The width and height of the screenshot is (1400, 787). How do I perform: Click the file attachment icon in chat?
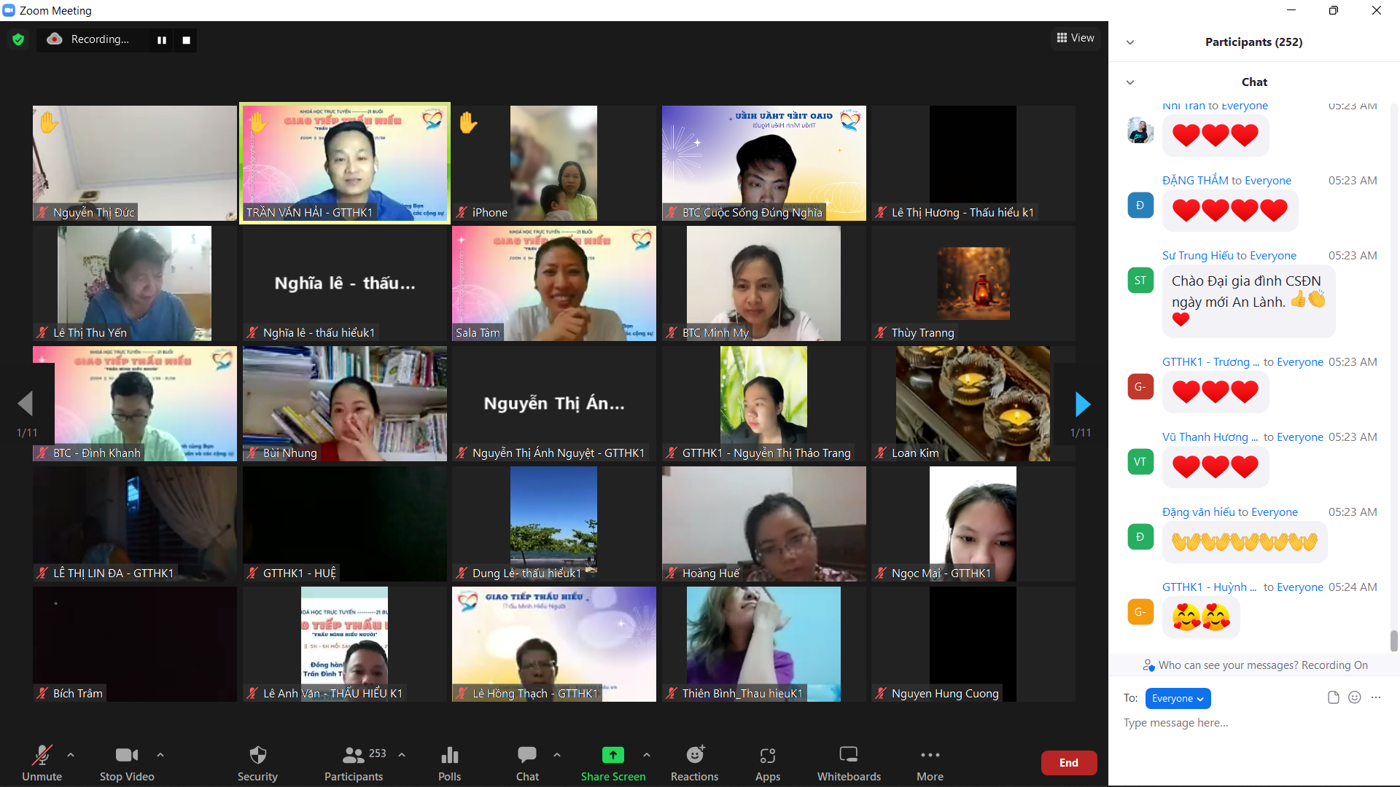click(x=1333, y=697)
